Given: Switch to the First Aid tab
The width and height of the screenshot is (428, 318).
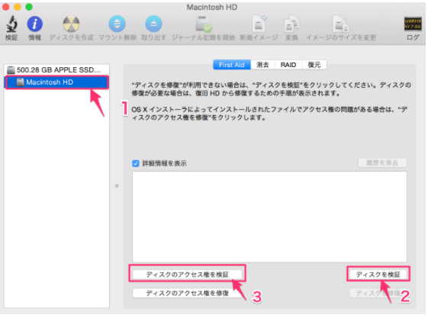Looking at the screenshot, I should tap(232, 65).
